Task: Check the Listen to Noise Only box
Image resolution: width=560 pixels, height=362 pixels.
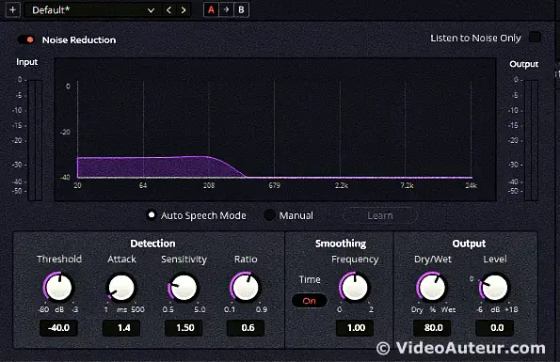Action: 535,38
